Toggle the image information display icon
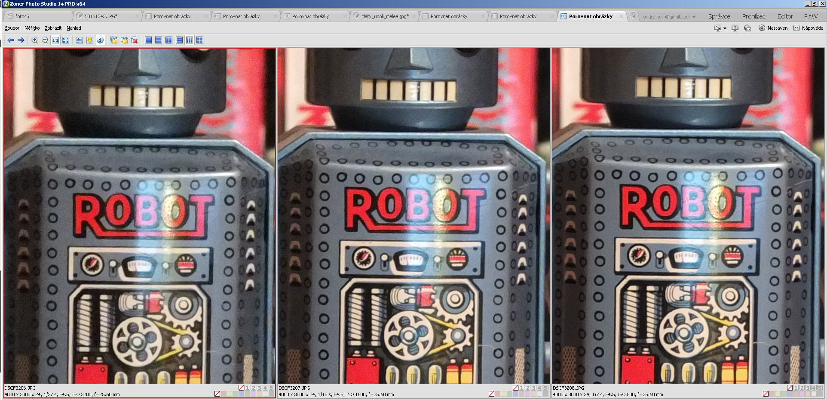827x400 pixels. (100, 40)
